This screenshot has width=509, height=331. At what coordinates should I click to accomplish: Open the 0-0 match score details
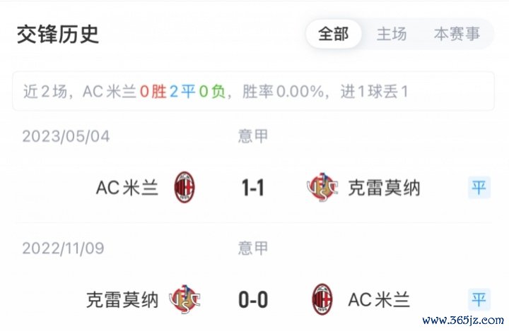pos(253,299)
